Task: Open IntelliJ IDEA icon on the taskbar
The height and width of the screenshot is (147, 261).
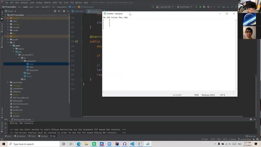Action: [117, 144]
